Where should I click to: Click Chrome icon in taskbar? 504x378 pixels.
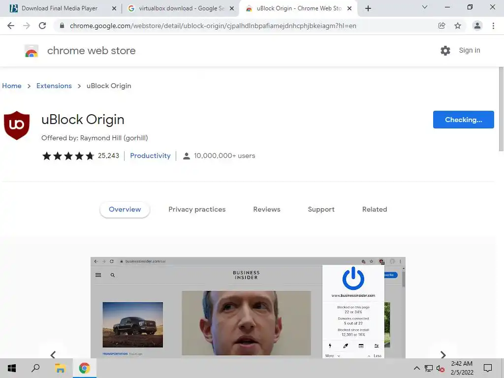point(85,368)
